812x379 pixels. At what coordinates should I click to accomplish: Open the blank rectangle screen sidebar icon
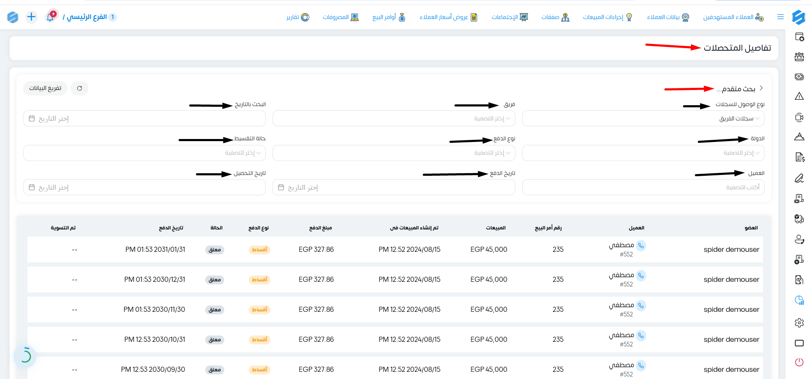799,343
